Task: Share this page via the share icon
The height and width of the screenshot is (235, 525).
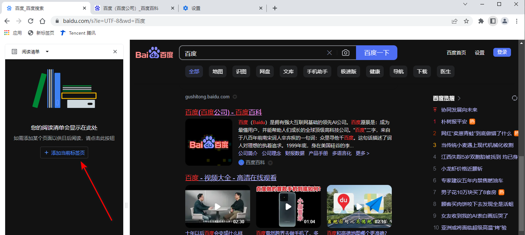Action: click(x=455, y=21)
